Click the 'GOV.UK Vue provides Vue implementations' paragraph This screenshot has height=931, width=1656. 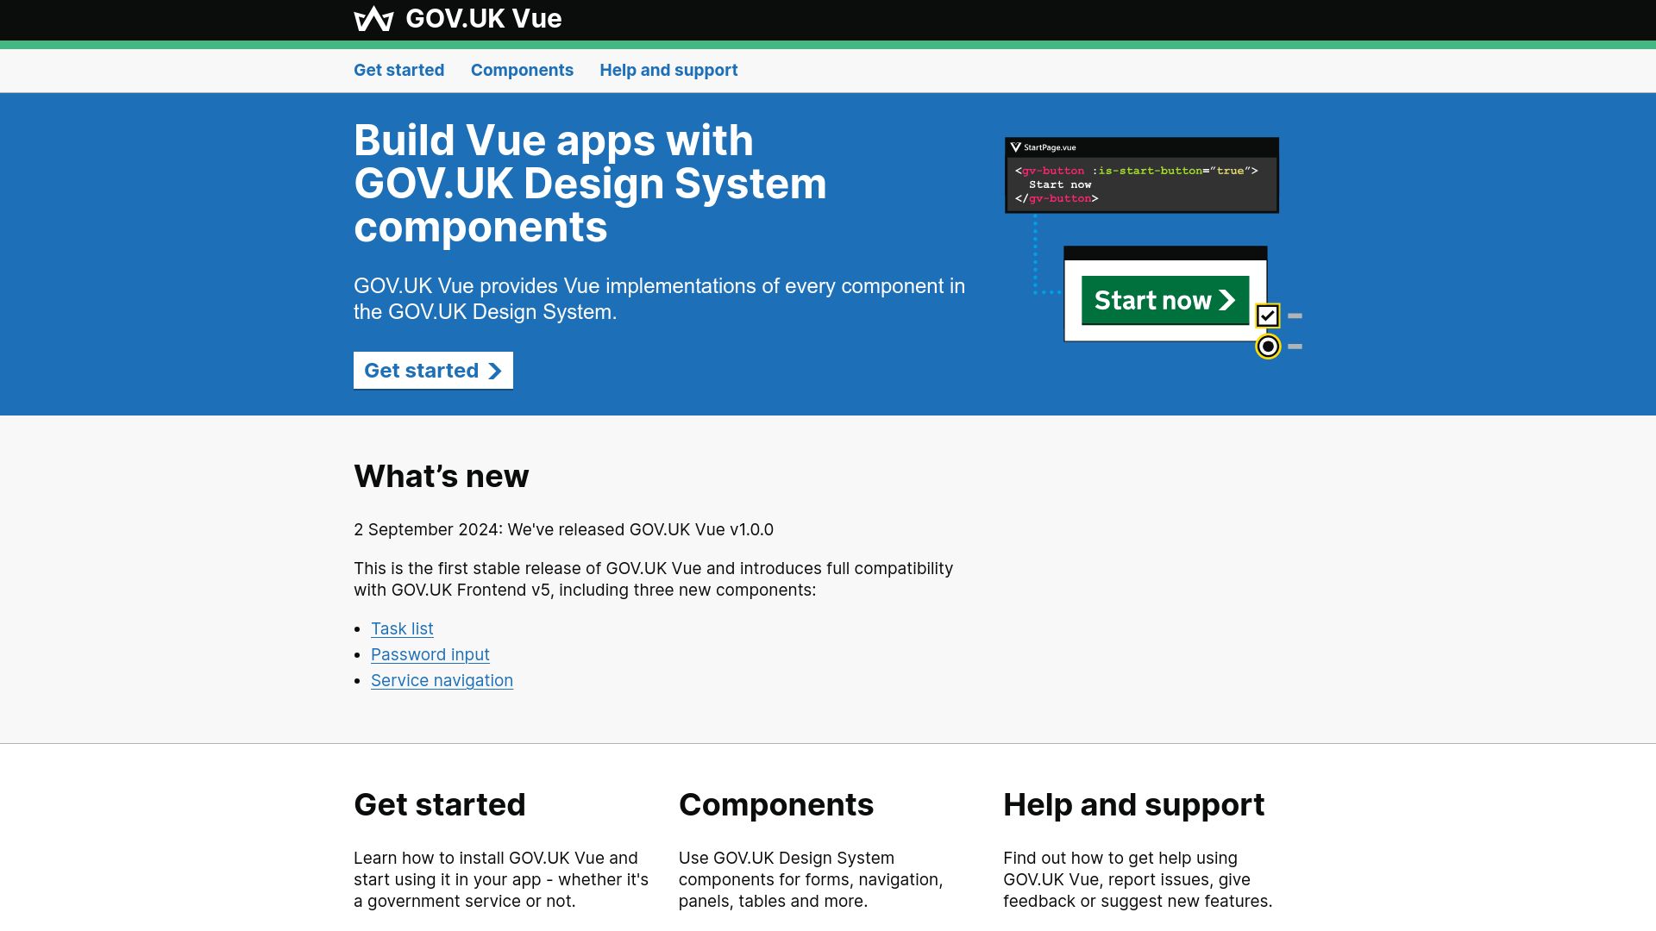point(659,299)
